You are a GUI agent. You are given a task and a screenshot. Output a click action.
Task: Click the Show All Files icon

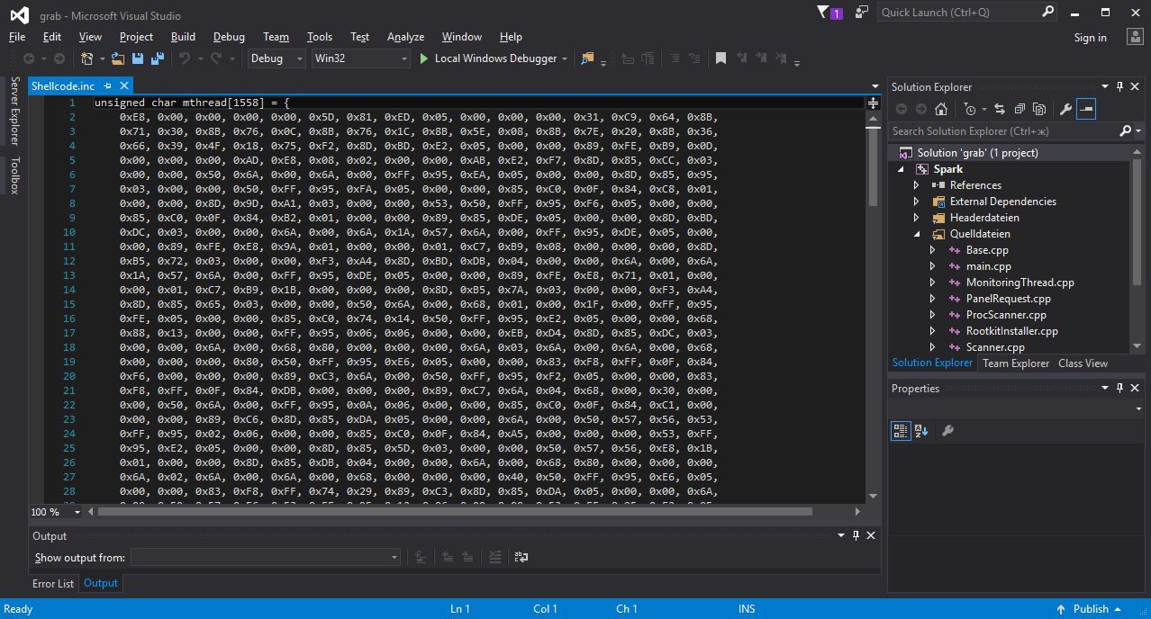[x=1038, y=109]
